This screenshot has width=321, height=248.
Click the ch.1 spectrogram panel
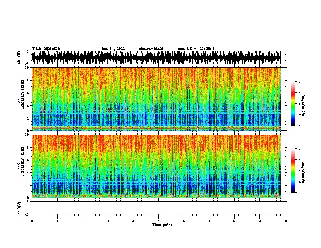pyautogui.click(x=158, y=99)
